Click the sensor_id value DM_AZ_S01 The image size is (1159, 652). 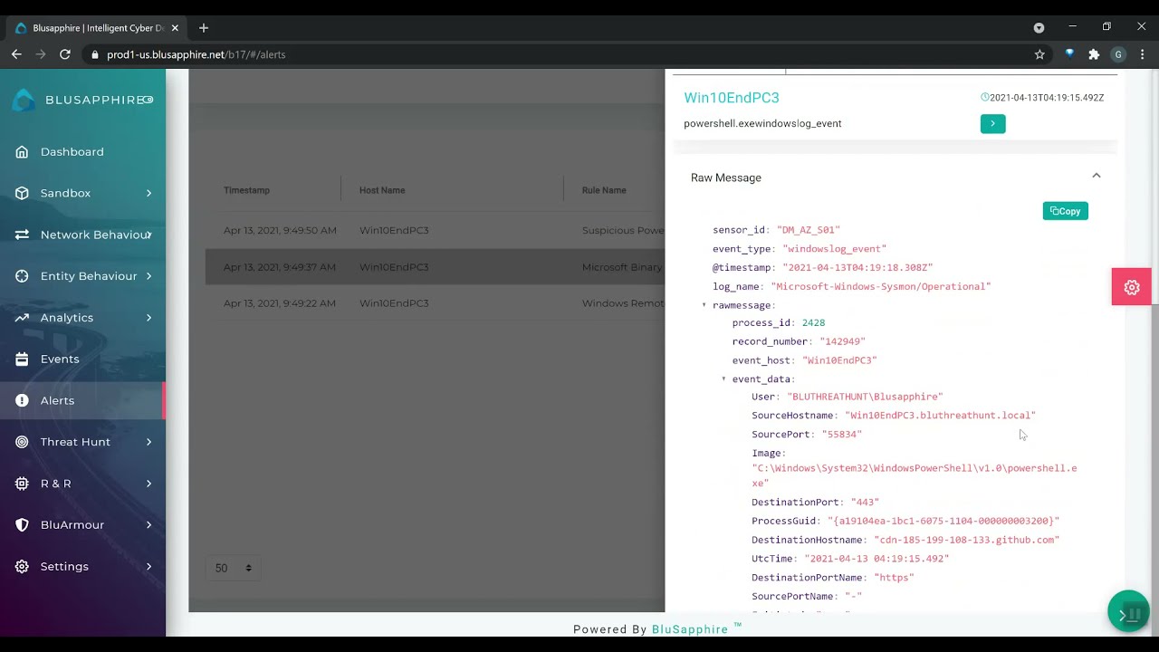[809, 230]
